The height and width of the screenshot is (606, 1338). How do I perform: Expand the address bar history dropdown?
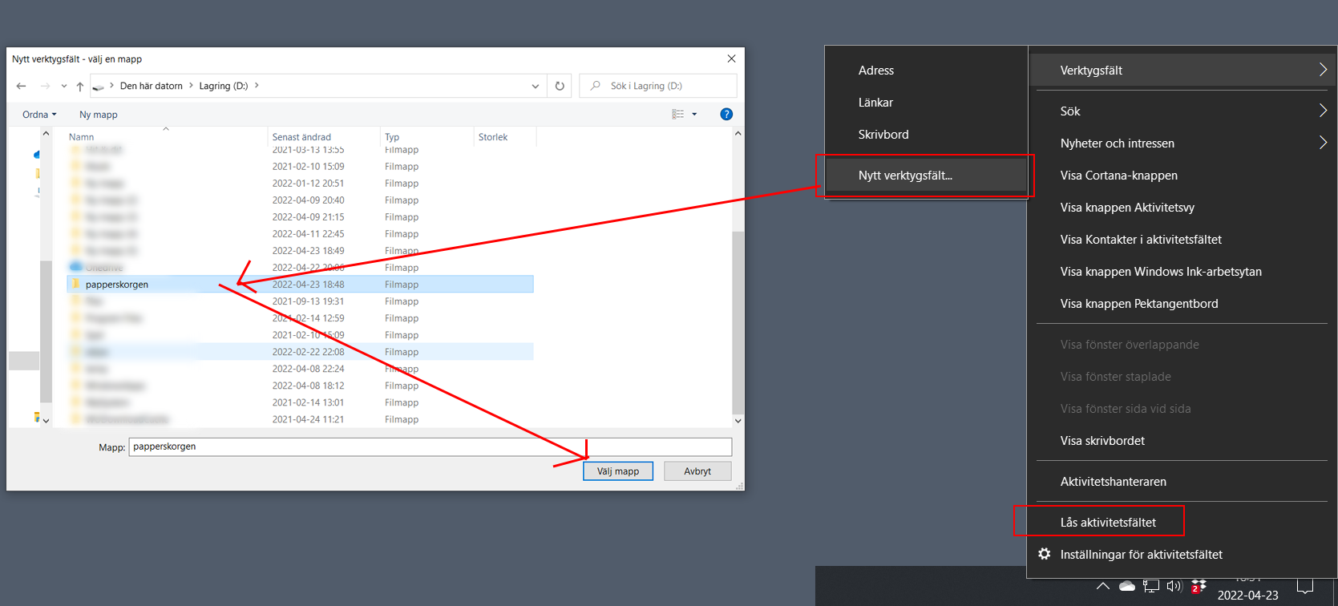point(536,86)
